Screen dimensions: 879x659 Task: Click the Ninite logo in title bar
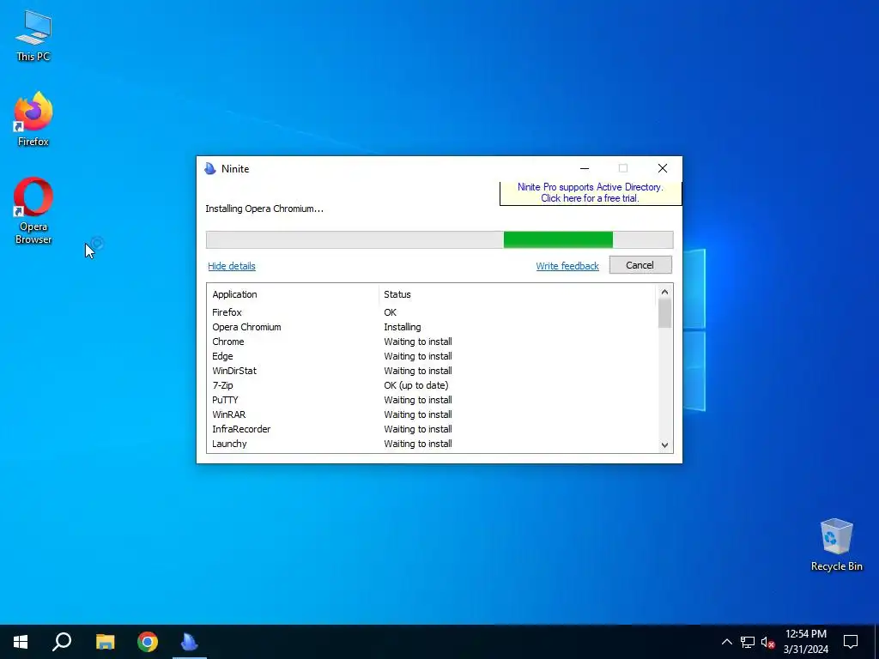pos(210,169)
